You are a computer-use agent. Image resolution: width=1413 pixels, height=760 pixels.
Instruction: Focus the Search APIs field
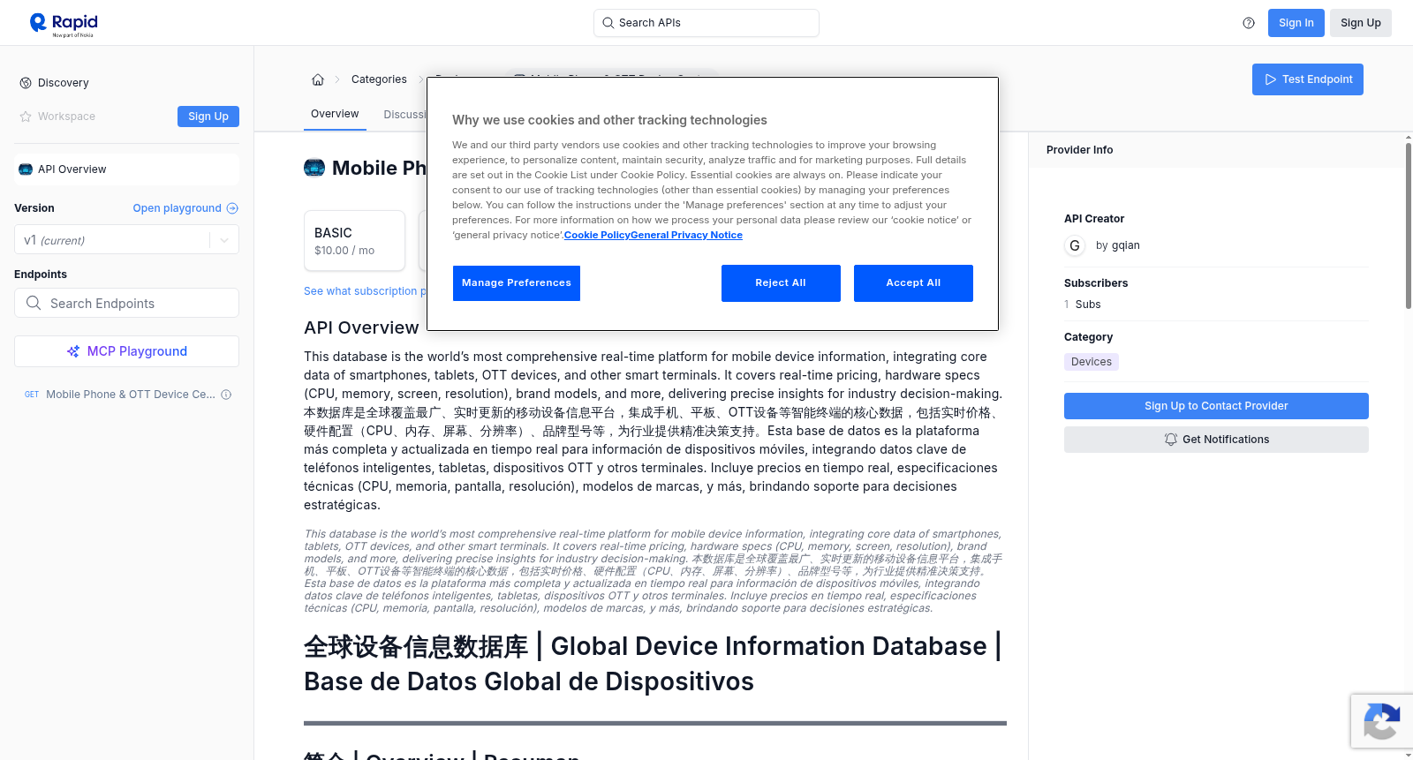pyautogui.click(x=706, y=23)
